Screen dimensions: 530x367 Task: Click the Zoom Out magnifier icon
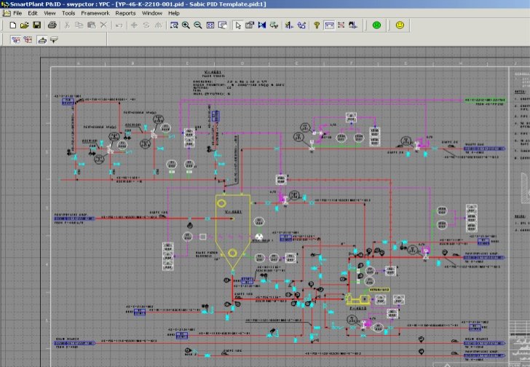point(198,25)
